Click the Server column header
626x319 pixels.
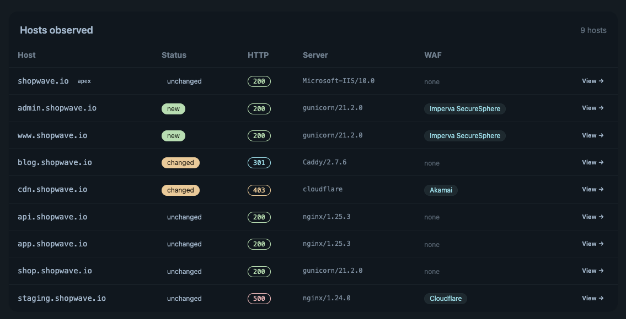[315, 55]
